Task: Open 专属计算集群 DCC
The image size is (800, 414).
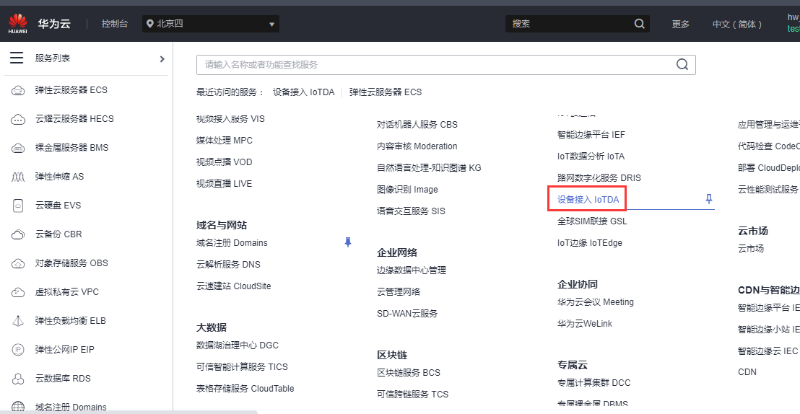Action: pyautogui.click(x=594, y=383)
